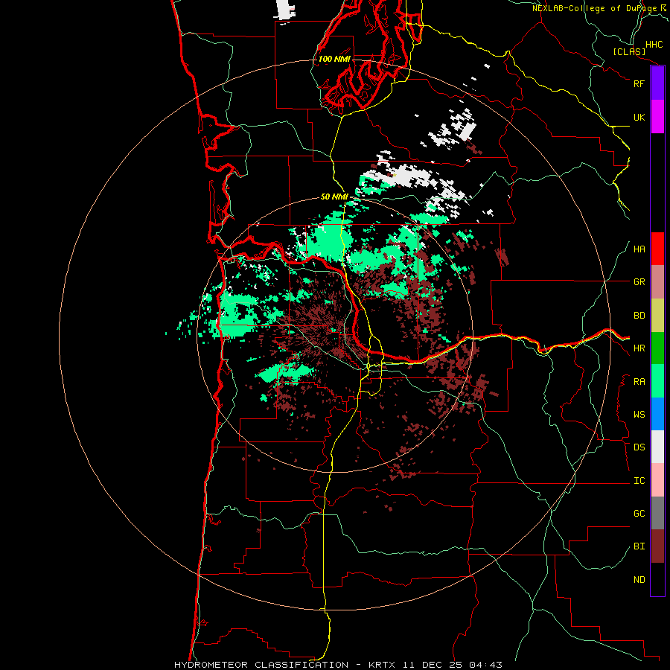Viewport: 670px width, 670px height.
Task: Click the GR pinkish legend swatch
Action: [x=657, y=282]
